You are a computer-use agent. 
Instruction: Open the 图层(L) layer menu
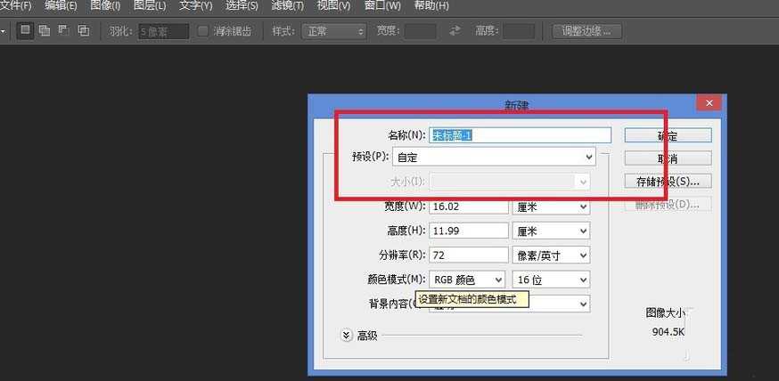tap(148, 5)
